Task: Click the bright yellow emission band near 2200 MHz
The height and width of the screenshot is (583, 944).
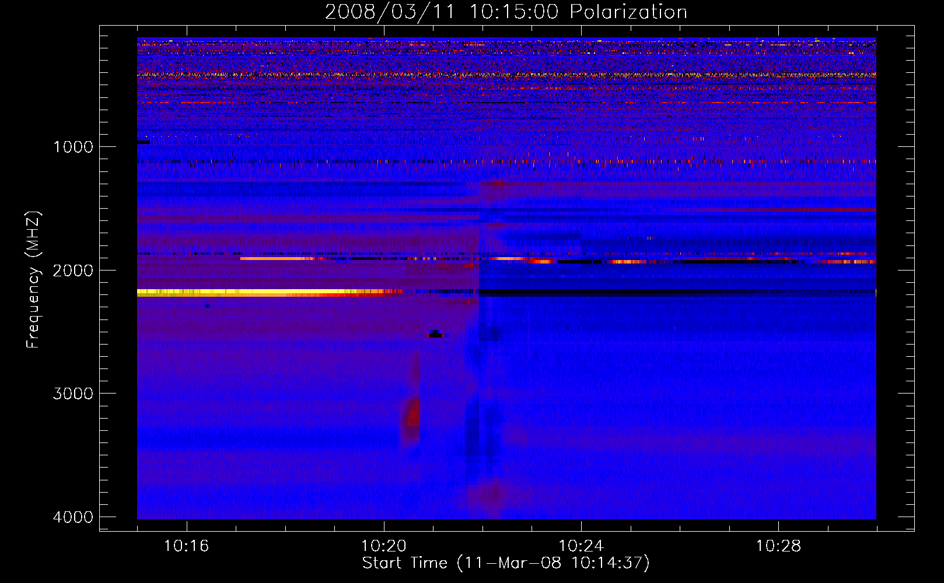Action: (x=268, y=293)
